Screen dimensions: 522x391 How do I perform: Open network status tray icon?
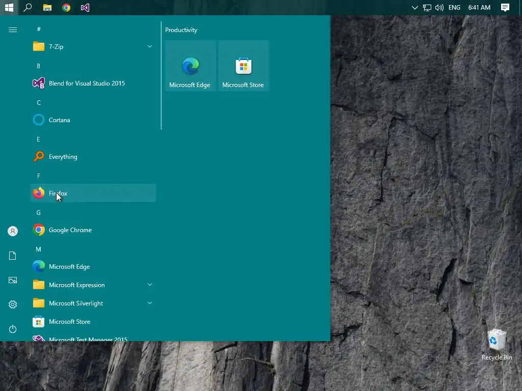point(427,7)
